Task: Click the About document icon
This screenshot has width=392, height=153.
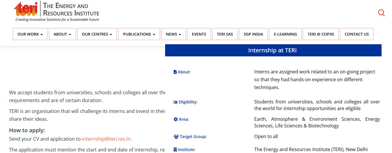Action: click(x=175, y=72)
